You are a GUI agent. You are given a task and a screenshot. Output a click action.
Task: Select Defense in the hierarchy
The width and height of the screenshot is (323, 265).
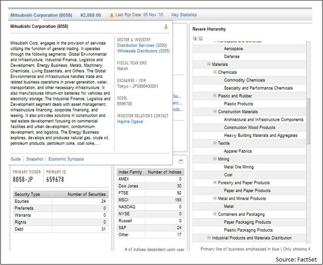click(250, 56)
